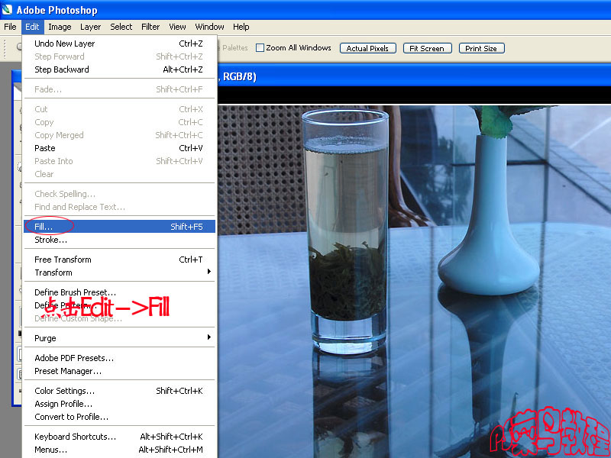Click the Photoshop title bar icon
Screen dimensions: 611x458
click(7, 9)
